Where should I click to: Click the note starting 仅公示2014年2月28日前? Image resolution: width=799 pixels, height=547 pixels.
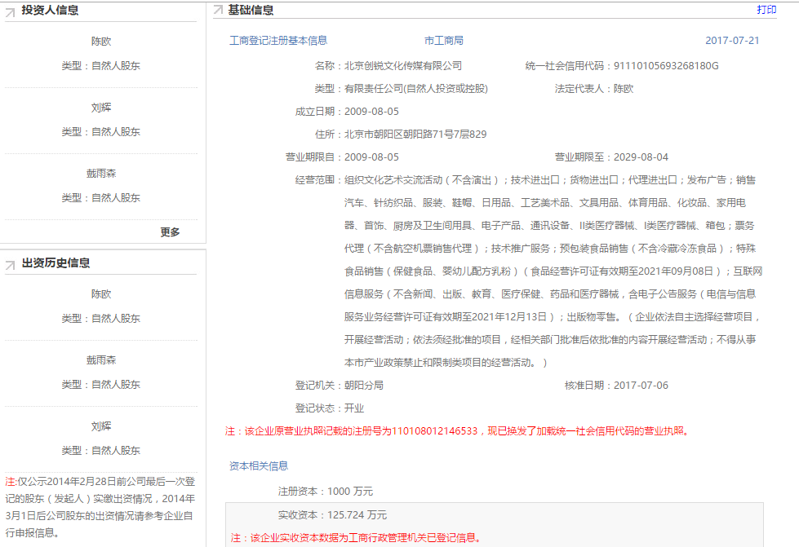(100, 507)
